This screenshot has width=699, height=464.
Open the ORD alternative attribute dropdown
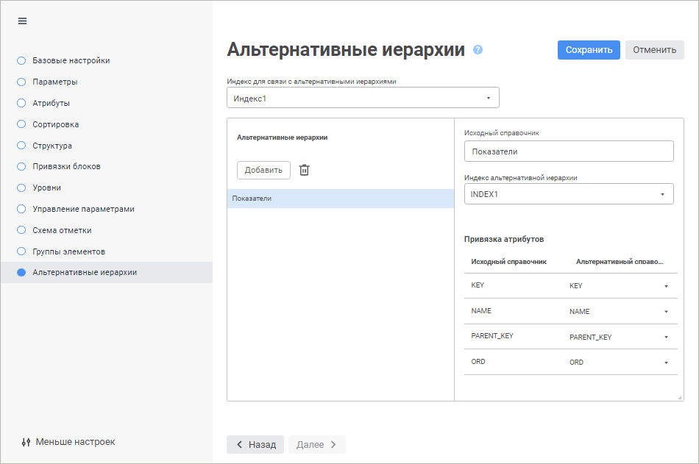[619, 363]
